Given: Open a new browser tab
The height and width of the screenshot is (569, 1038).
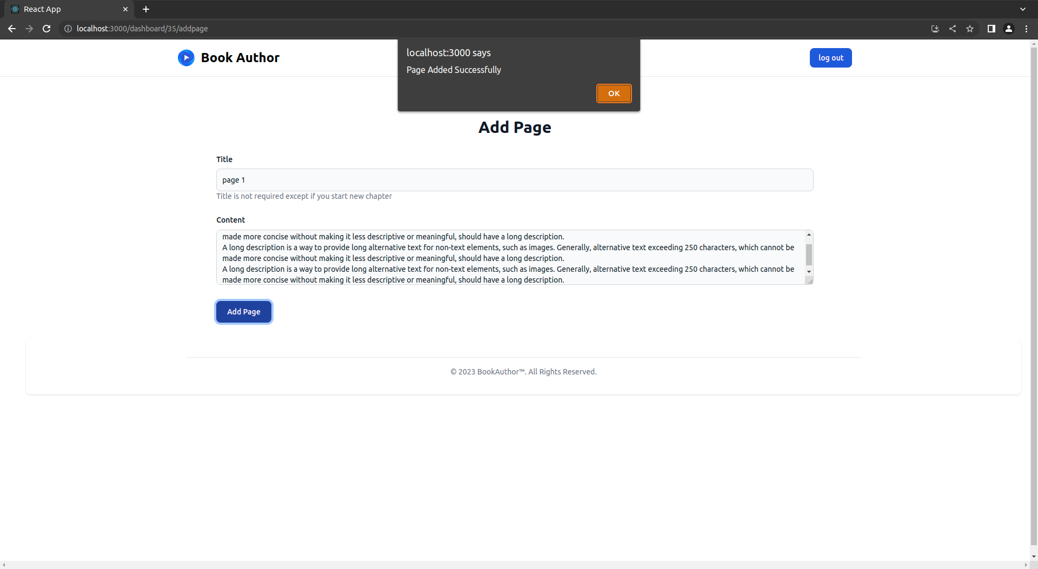Looking at the screenshot, I should [x=146, y=9].
